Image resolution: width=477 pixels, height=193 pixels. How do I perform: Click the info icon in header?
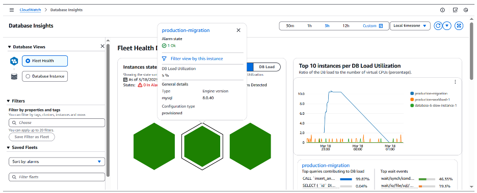(443, 10)
